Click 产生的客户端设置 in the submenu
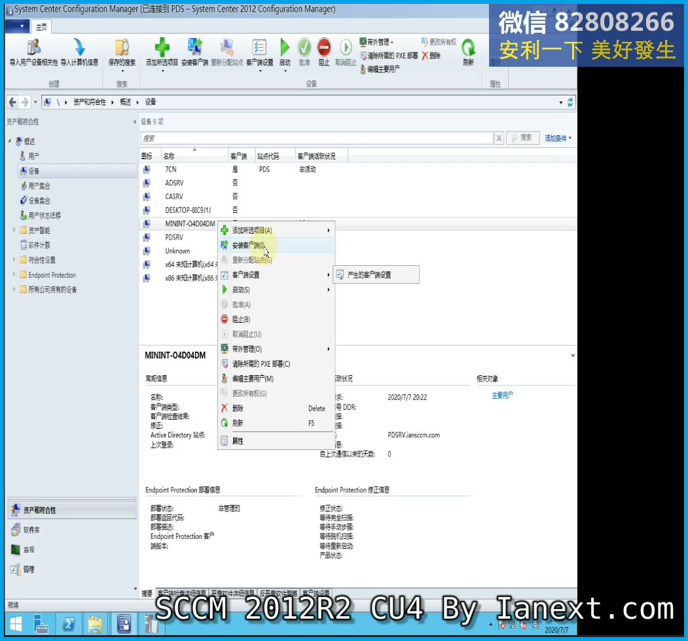688x641 pixels. [376, 274]
